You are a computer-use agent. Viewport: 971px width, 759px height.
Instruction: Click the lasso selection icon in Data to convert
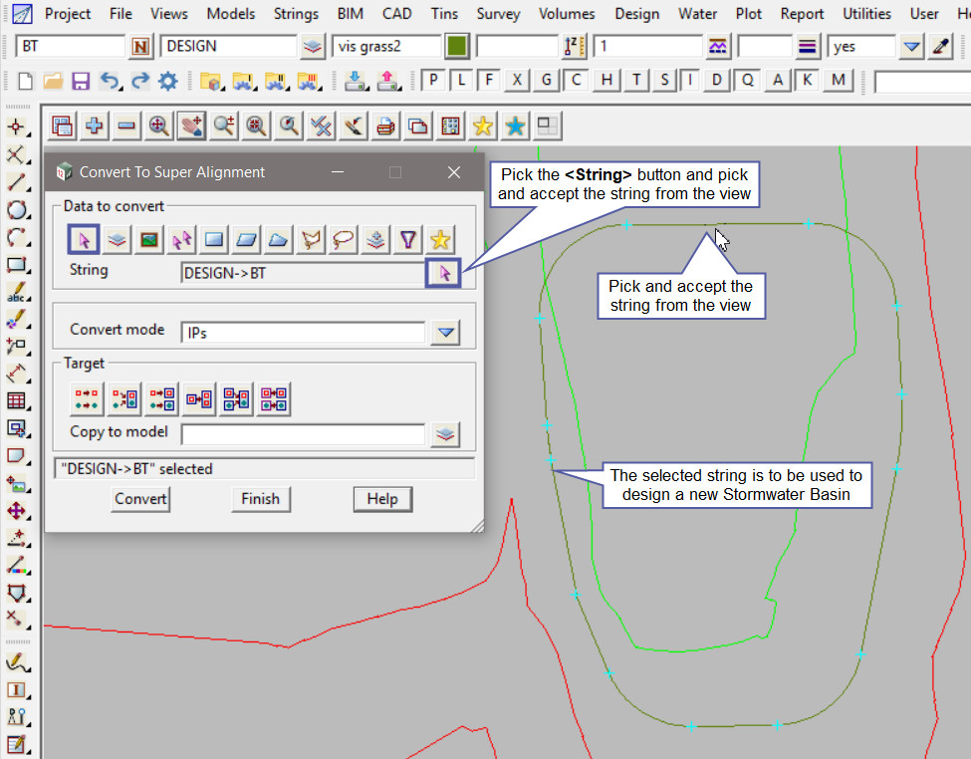pyautogui.click(x=344, y=239)
